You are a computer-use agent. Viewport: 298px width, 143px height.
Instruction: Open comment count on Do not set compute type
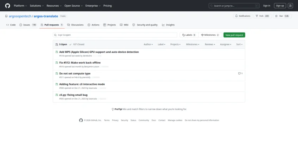(x=240, y=73)
